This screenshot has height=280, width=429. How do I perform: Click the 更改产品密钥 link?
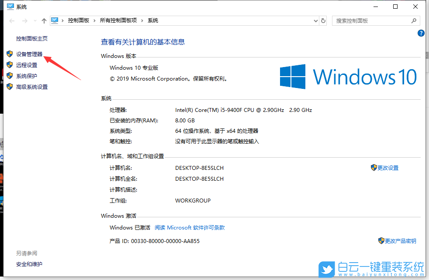[x=400, y=240]
